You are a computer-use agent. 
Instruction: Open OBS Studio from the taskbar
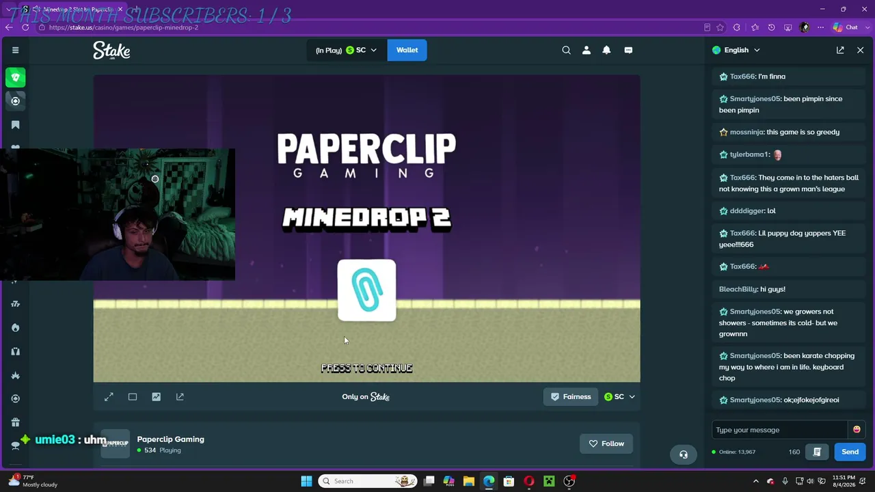(569, 481)
